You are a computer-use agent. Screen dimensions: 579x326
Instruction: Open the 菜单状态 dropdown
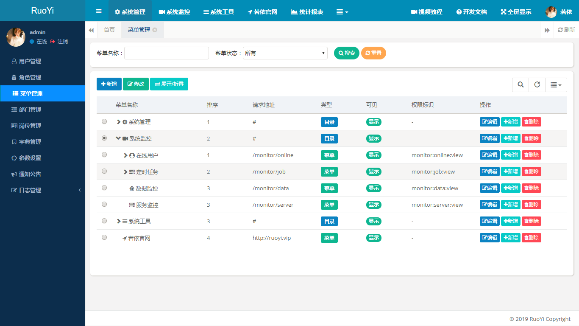[x=285, y=53]
